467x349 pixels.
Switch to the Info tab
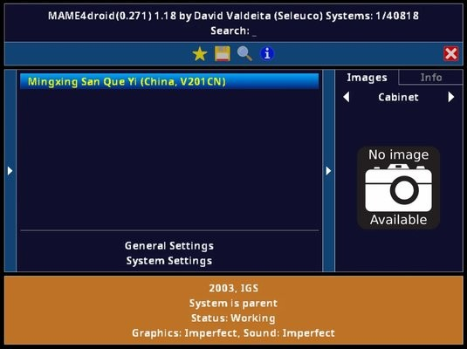click(x=430, y=78)
